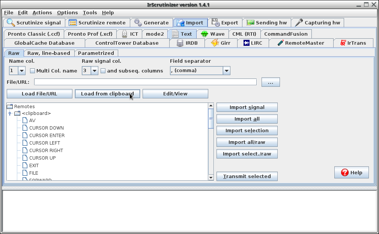Click the Import all button
The width and height of the screenshot is (379, 234).
[x=247, y=119]
